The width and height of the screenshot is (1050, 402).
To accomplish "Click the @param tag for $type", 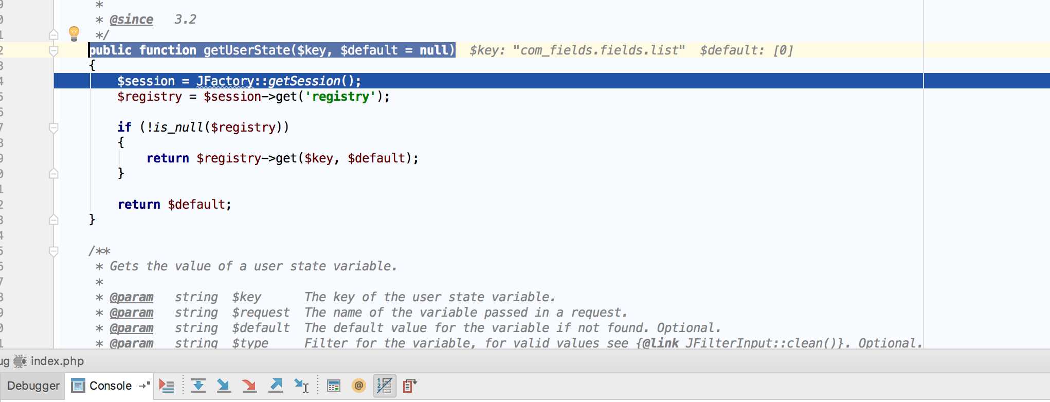I will click(131, 343).
